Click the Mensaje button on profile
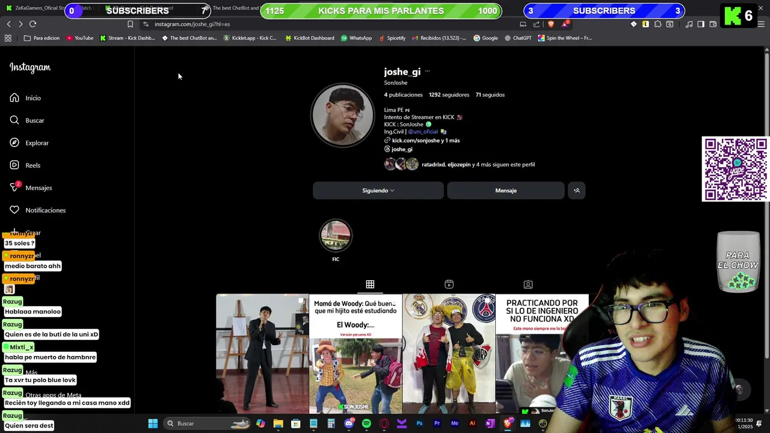 point(506,191)
